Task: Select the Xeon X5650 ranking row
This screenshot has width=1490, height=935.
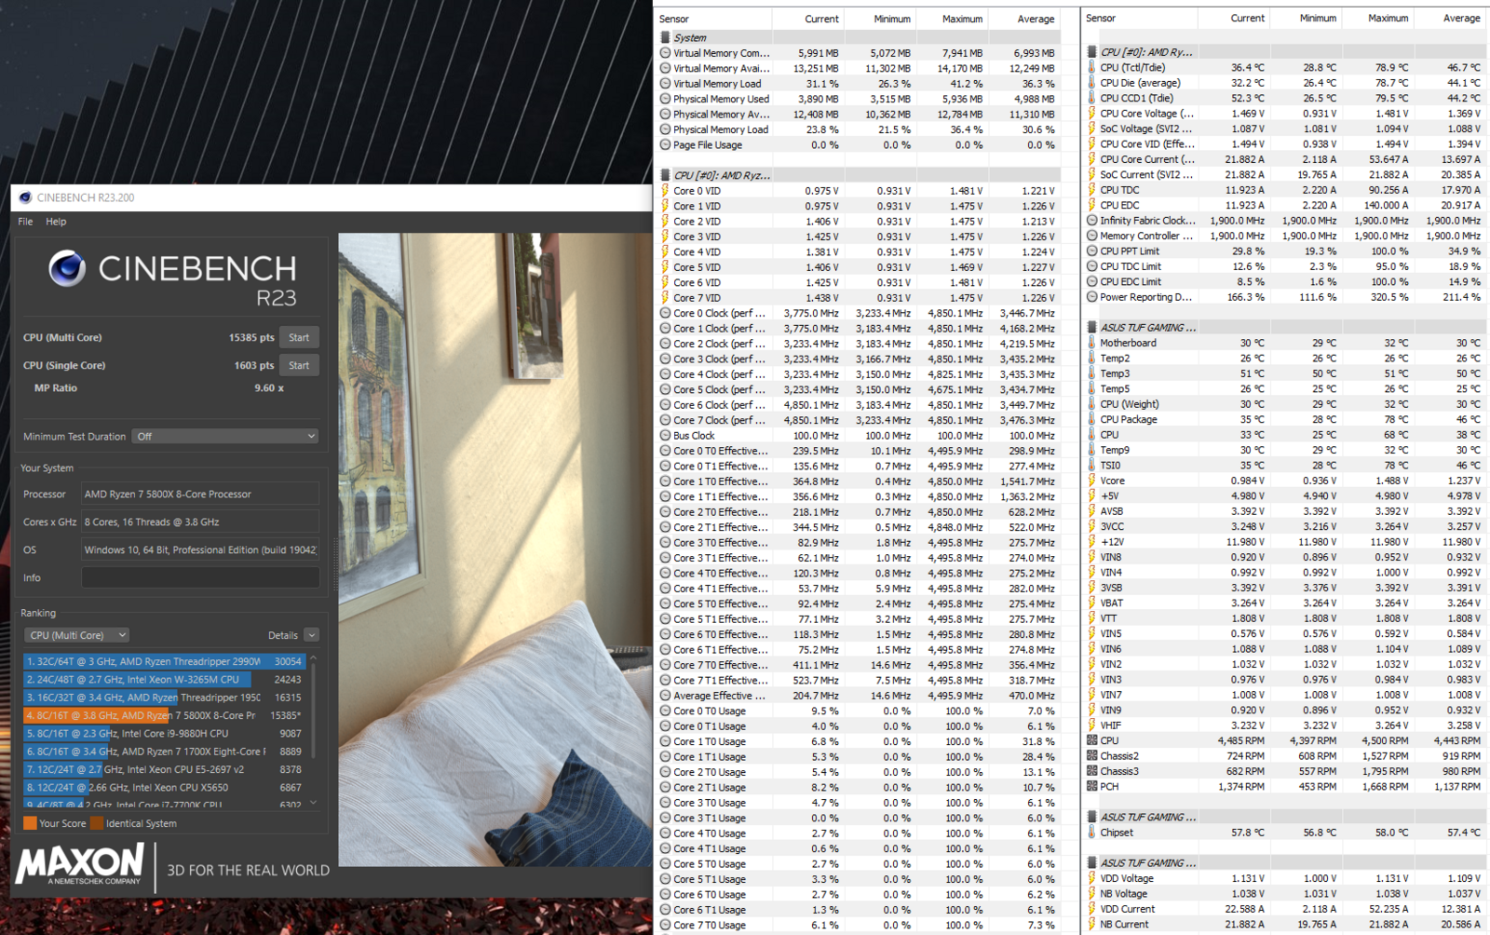Action: click(164, 788)
